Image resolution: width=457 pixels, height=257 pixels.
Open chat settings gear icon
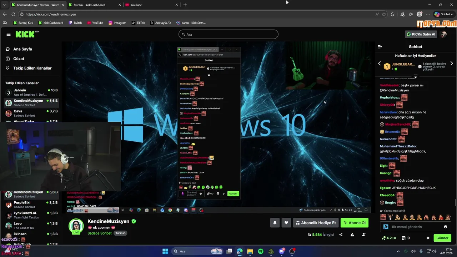tap(428, 238)
